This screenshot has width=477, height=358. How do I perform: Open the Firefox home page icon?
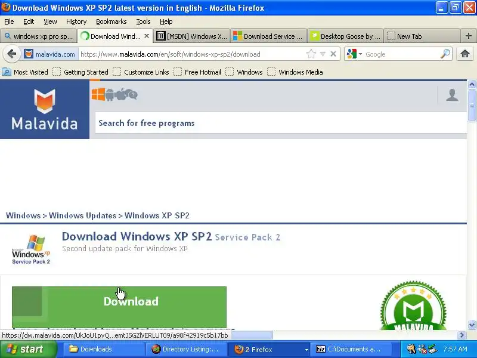pyautogui.click(x=465, y=54)
